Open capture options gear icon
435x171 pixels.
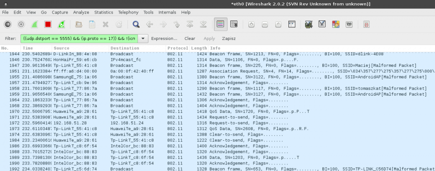[x=21, y=24]
